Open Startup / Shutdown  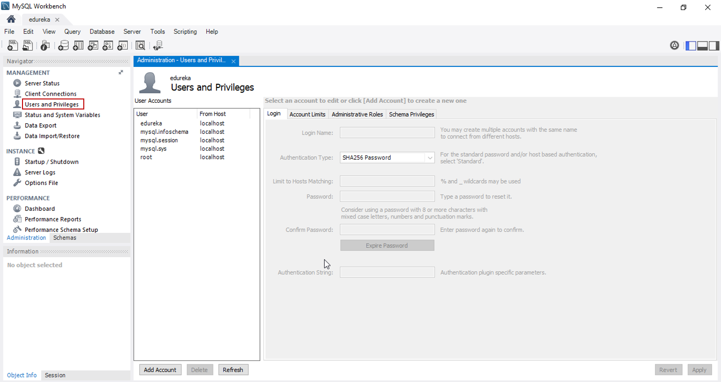pyautogui.click(x=52, y=162)
